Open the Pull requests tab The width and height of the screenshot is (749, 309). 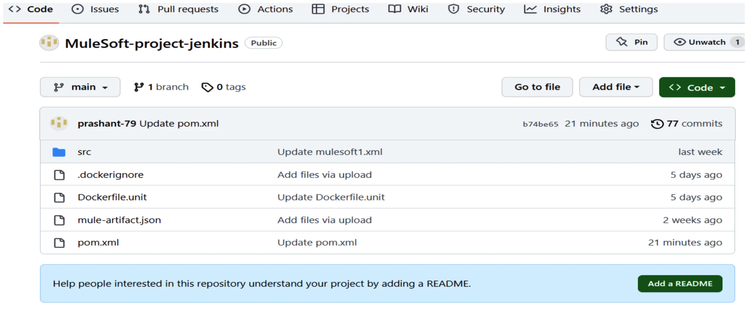178,9
